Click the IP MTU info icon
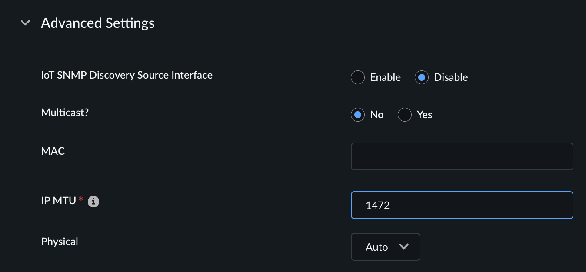Viewport: 586px width, 272px height. (93, 202)
